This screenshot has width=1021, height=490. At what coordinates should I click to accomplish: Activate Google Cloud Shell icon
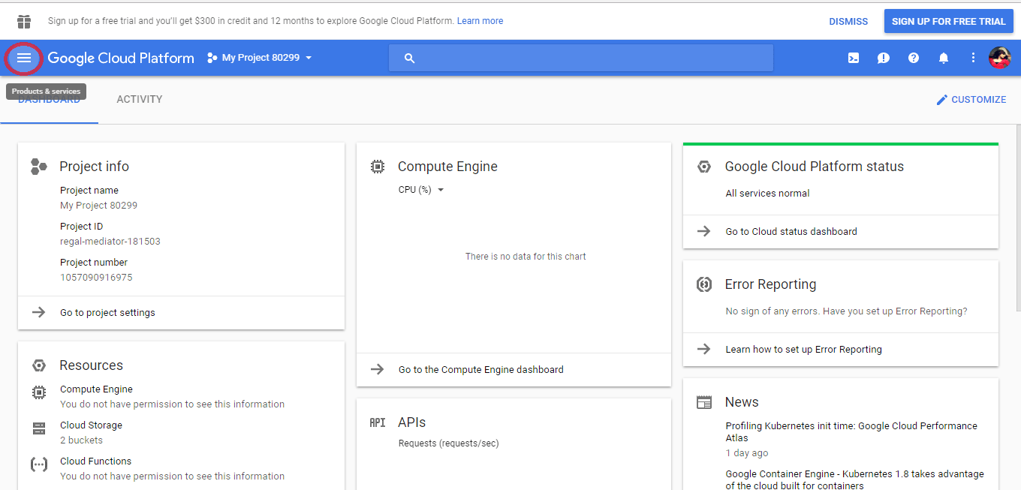click(854, 58)
